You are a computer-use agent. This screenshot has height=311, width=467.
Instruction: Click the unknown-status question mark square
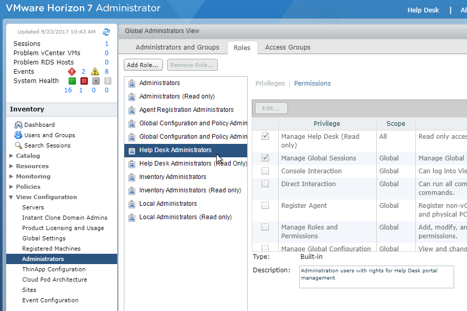[x=108, y=81]
